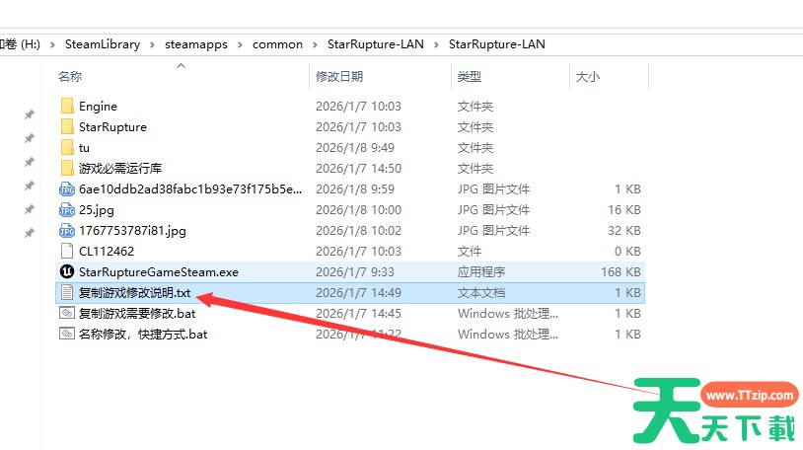Expand the chevron after common breadcrumb

pyautogui.click(x=315, y=44)
